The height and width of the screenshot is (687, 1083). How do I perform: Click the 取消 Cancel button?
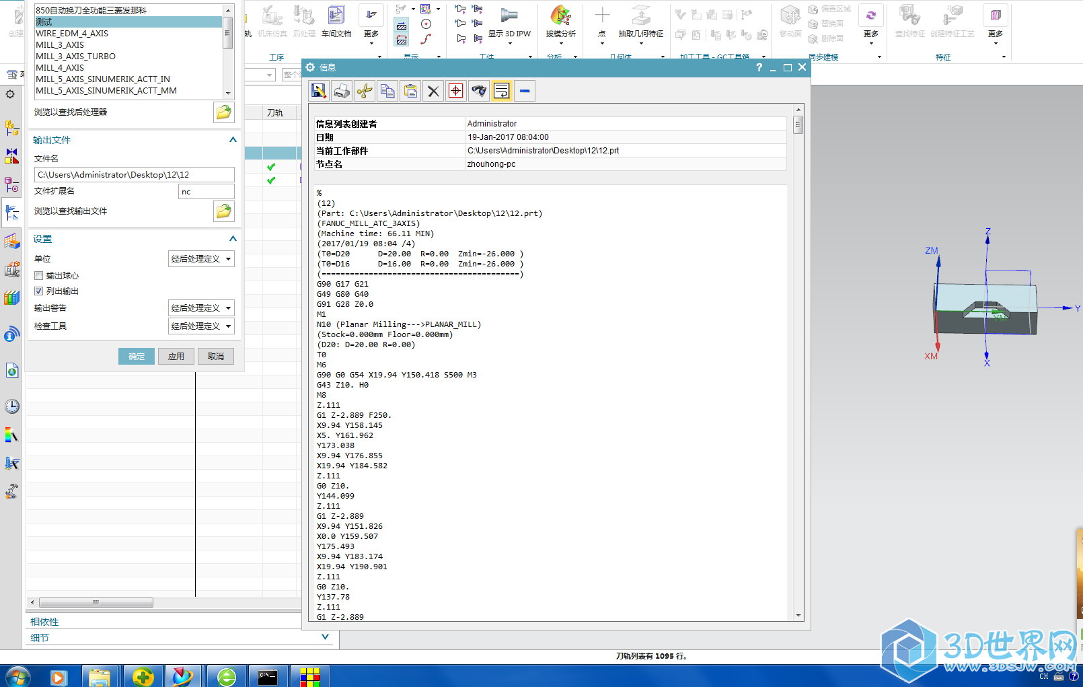[x=216, y=357]
